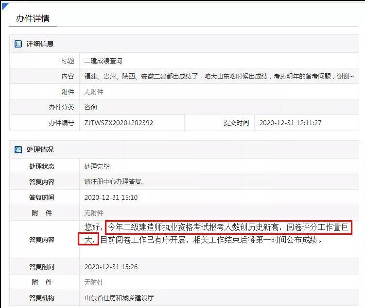Image resolution: width=365 pixels, height=308 pixels.
Task: Click the title value 二建成绩查询
Action: pos(103,61)
